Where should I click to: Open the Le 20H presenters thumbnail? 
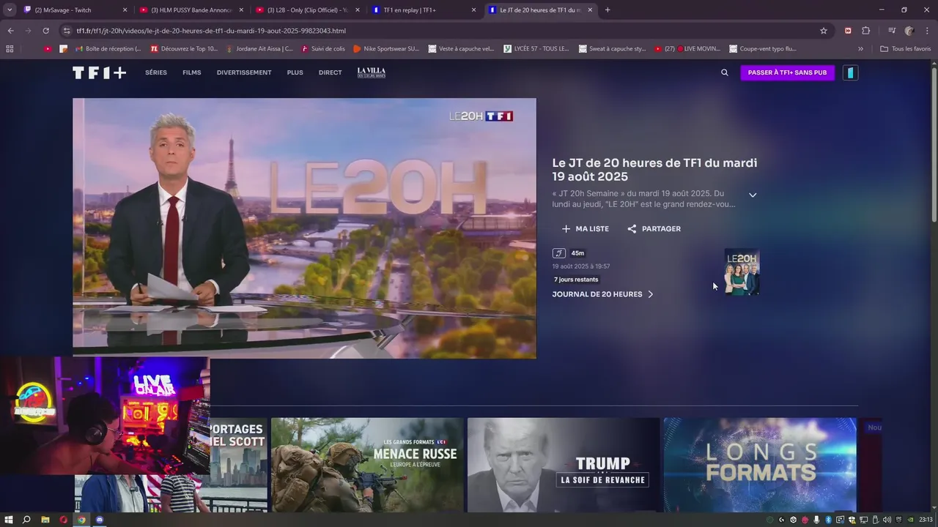(x=742, y=272)
